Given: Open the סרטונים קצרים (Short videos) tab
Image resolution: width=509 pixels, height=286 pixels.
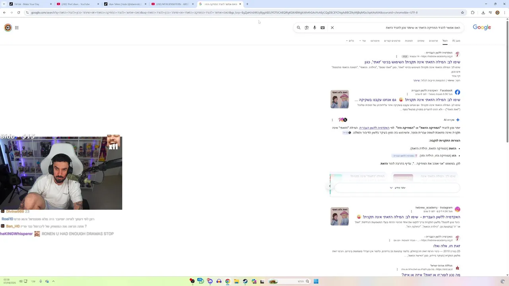Looking at the screenshot, I should coord(392,41).
